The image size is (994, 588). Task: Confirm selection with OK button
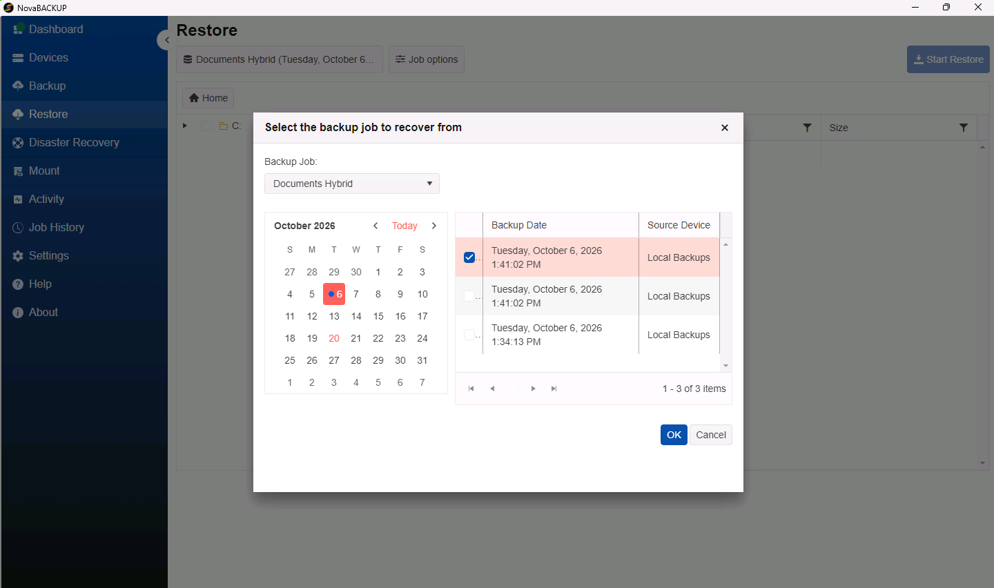tap(674, 435)
